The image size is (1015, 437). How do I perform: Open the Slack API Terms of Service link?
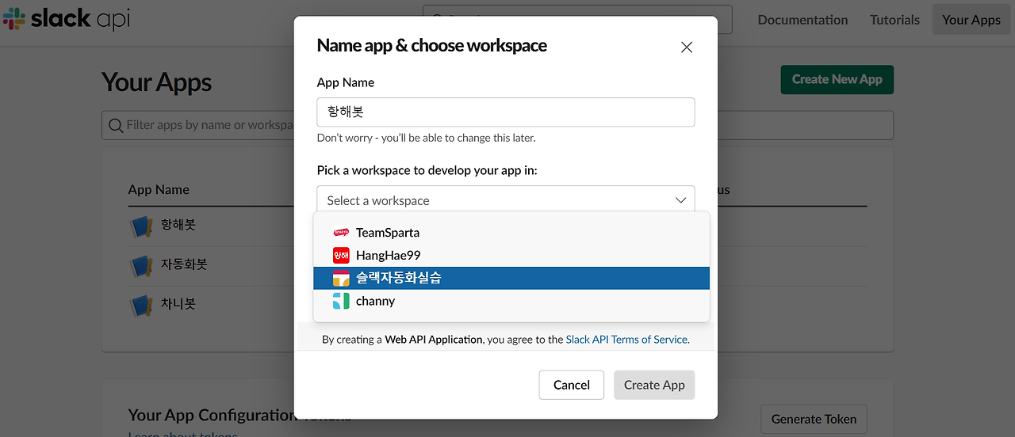click(x=626, y=340)
